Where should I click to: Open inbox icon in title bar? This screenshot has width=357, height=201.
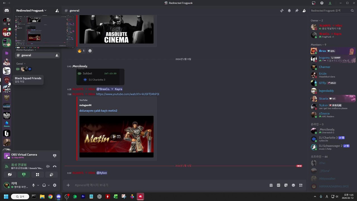click(314, 3)
